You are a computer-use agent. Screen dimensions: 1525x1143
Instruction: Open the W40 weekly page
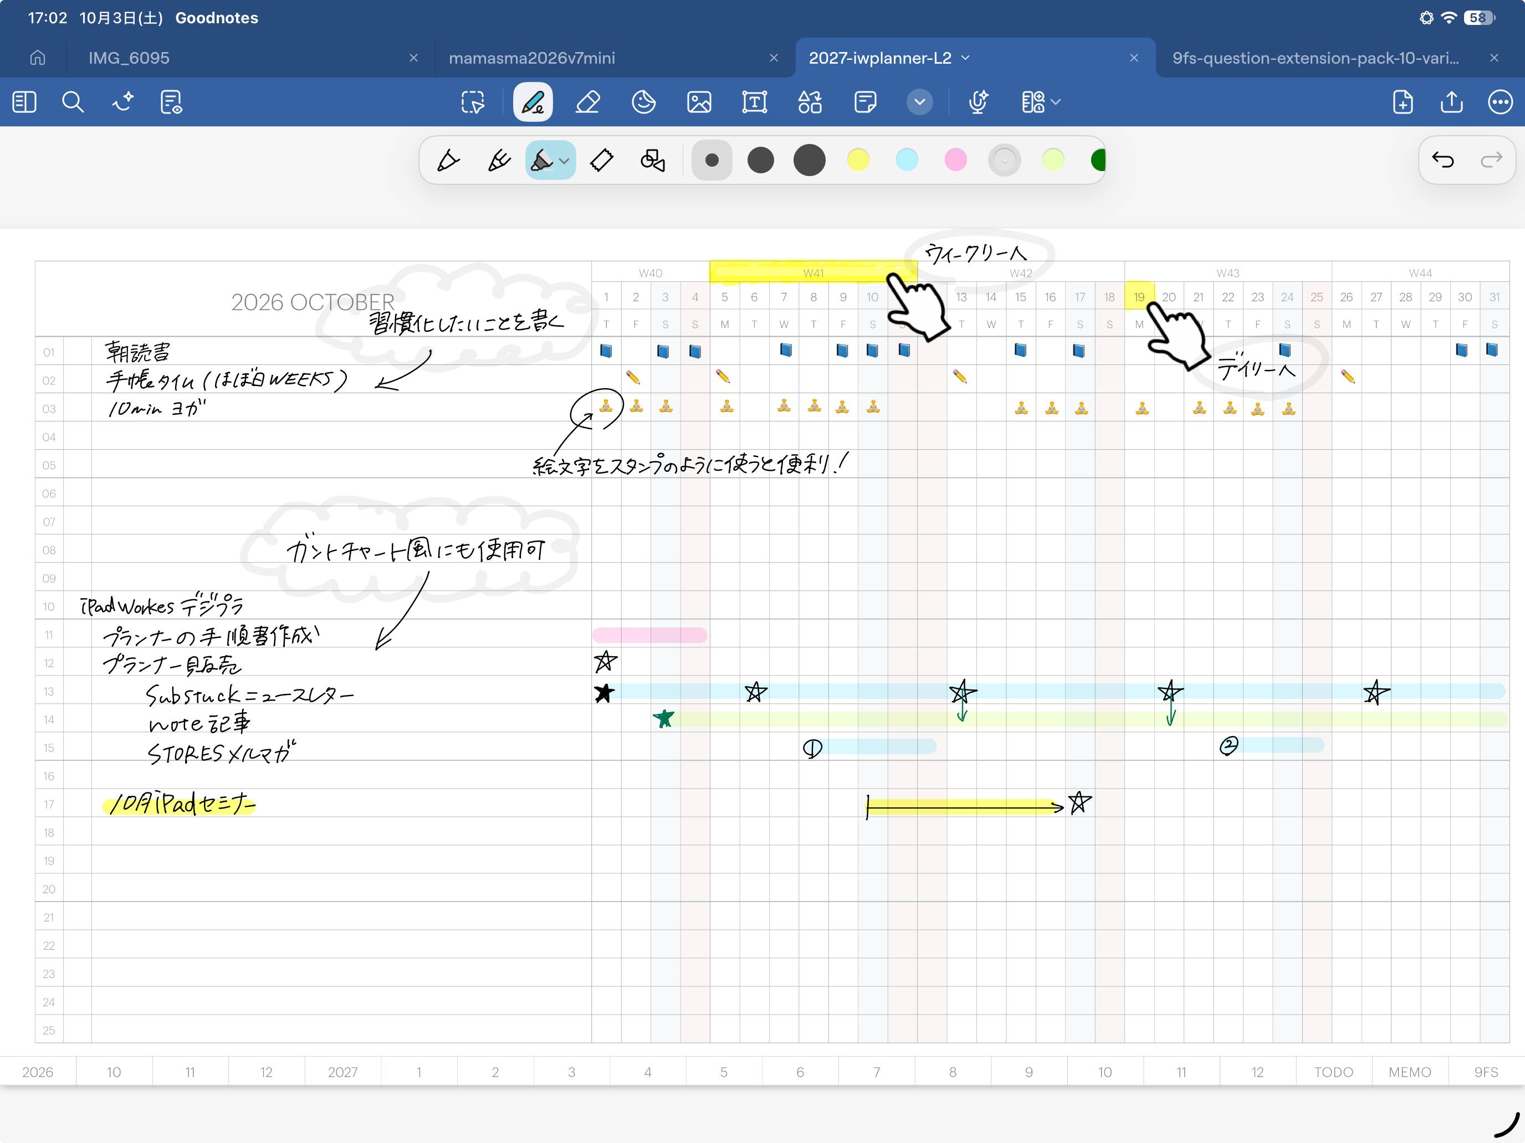coord(650,274)
